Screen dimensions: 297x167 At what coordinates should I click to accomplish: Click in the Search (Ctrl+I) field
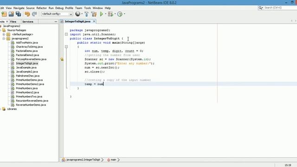[280, 7]
